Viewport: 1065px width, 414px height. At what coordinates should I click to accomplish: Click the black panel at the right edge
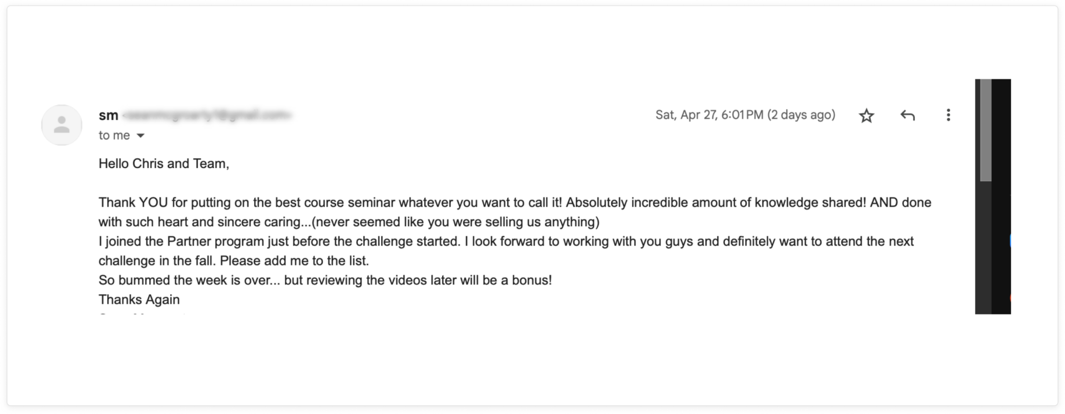pyautogui.click(x=1001, y=197)
